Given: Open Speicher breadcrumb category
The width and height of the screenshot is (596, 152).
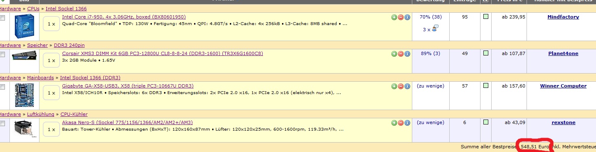Looking at the screenshot, I should pos(37,45).
